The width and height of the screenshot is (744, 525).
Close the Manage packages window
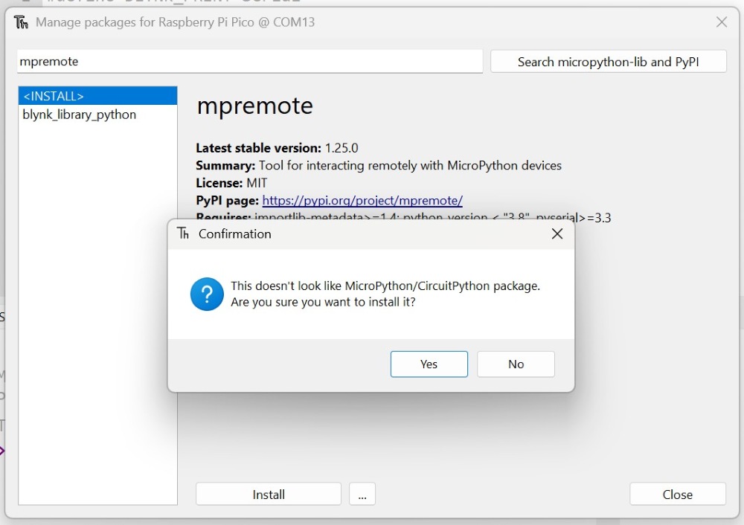pos(722,22)
